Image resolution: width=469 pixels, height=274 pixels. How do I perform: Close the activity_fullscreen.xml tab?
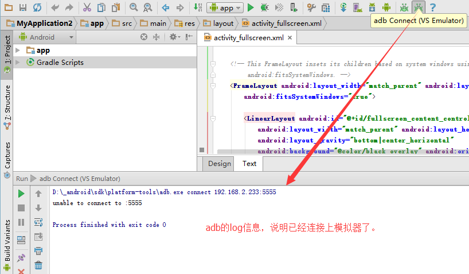coord(290,38)
